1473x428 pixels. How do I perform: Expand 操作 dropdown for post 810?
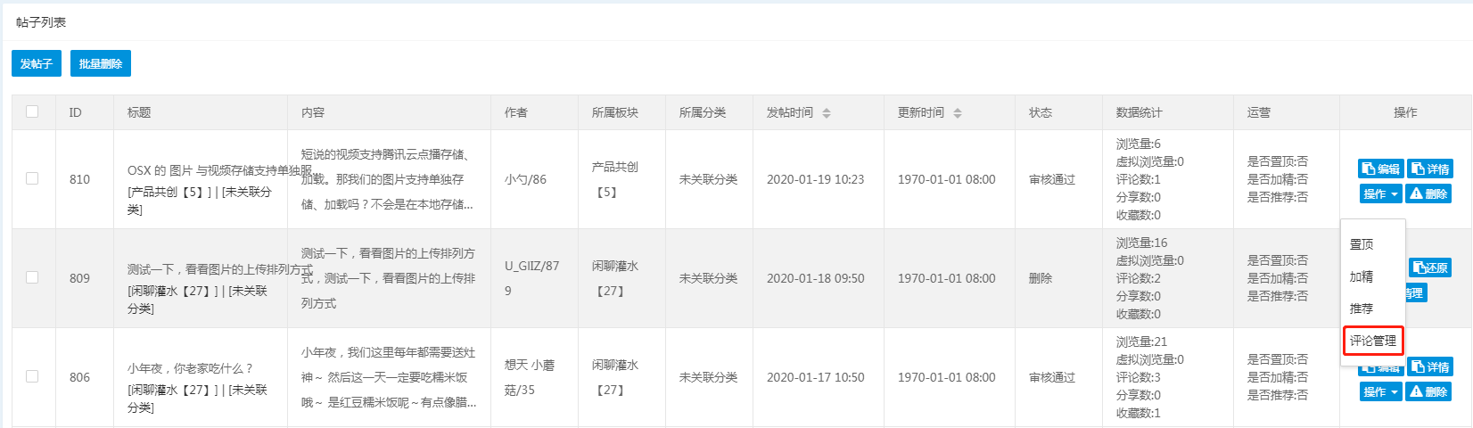(1381, 193)
